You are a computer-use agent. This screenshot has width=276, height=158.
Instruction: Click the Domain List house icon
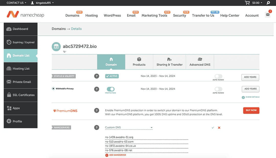pyautogui.click(x=9, y=56)
